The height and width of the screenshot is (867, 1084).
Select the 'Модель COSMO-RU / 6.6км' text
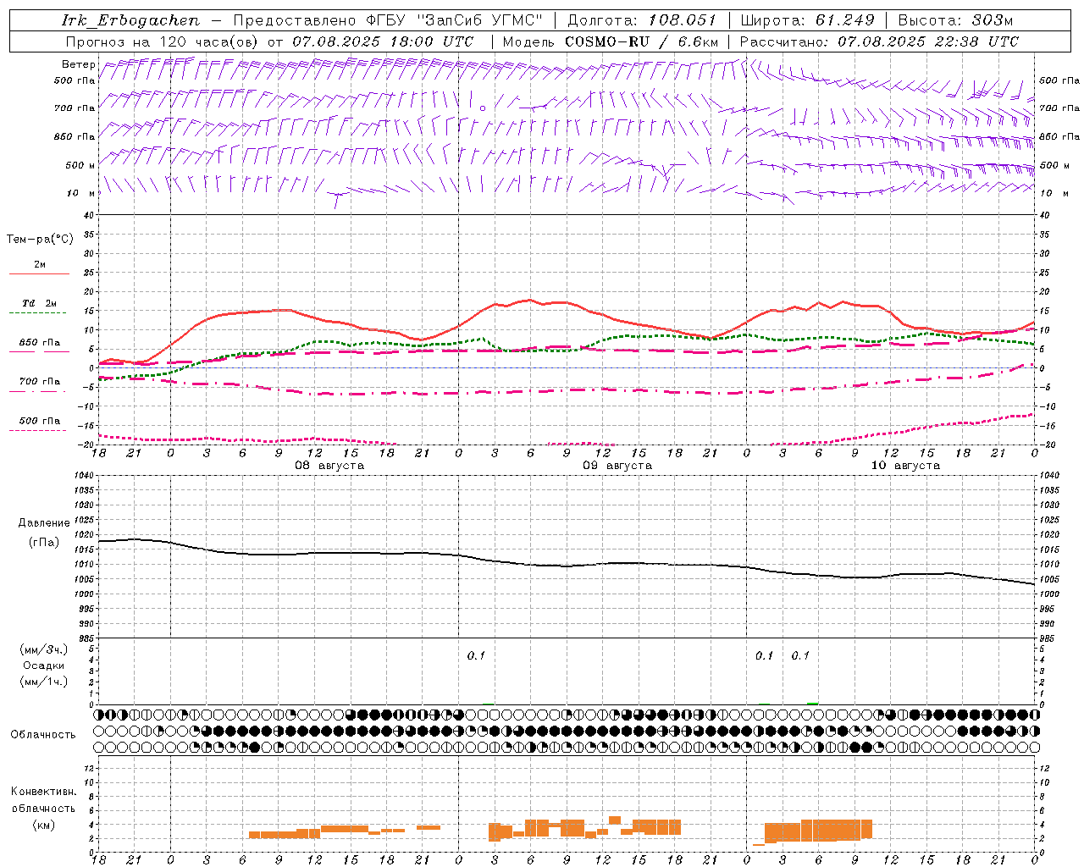click(610, 41)
